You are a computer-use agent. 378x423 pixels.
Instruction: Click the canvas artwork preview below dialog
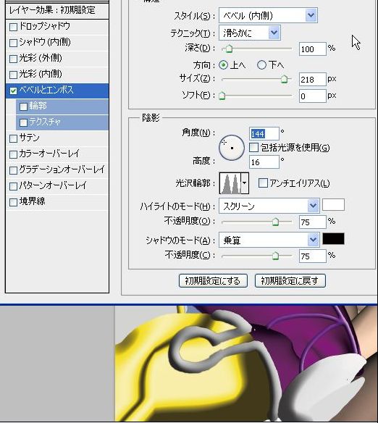point(246,364)
